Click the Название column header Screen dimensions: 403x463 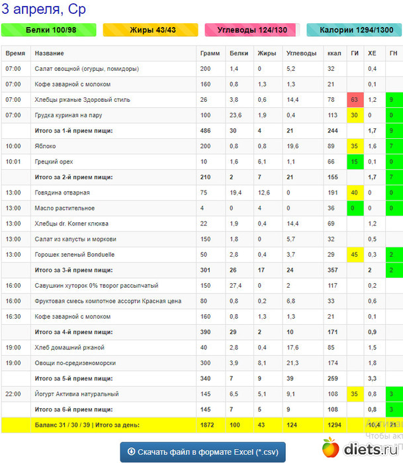tap(50, 53)
